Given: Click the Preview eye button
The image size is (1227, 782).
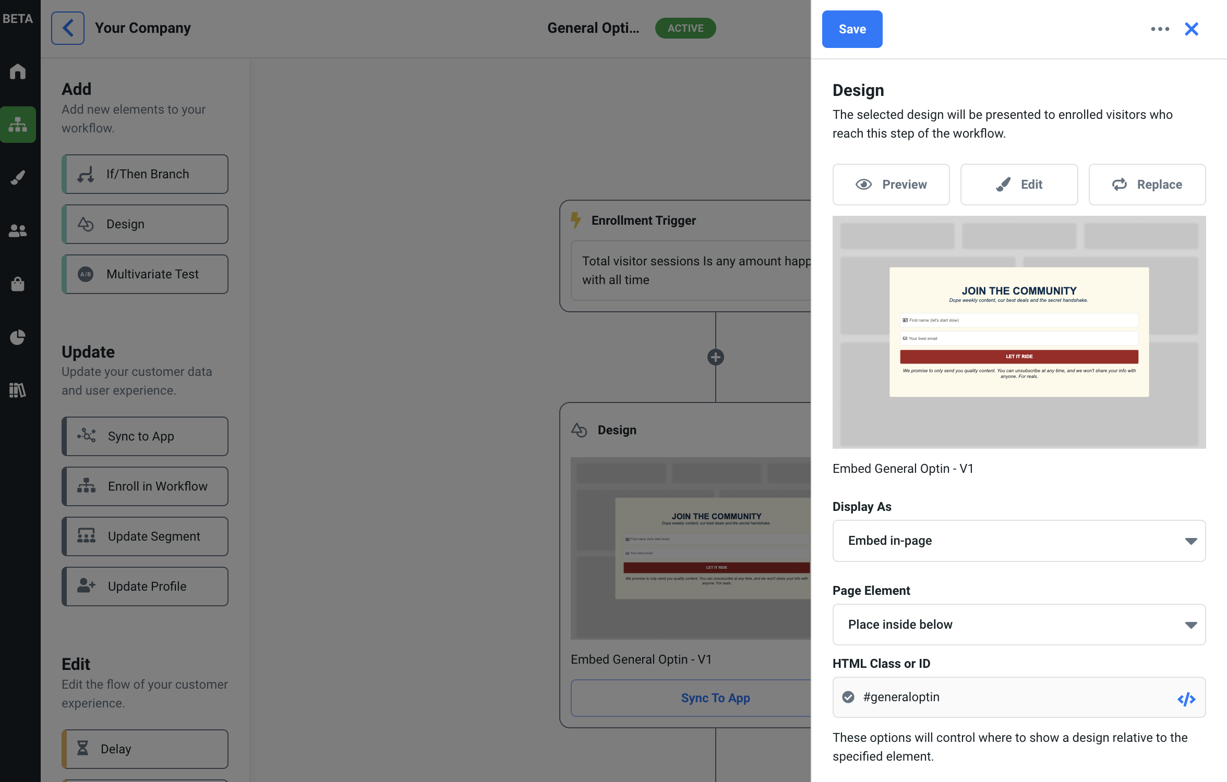Looking at the screenshot, I should [x=891, y=185].
